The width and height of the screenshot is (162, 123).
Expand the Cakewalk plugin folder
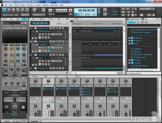coord(129,38)
